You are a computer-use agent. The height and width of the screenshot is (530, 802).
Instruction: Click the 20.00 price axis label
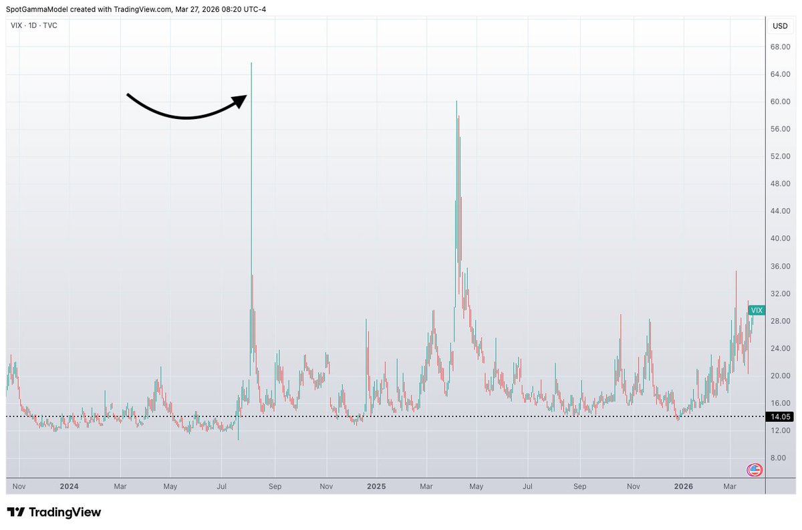pyautogui.click(x=781, y=376)
